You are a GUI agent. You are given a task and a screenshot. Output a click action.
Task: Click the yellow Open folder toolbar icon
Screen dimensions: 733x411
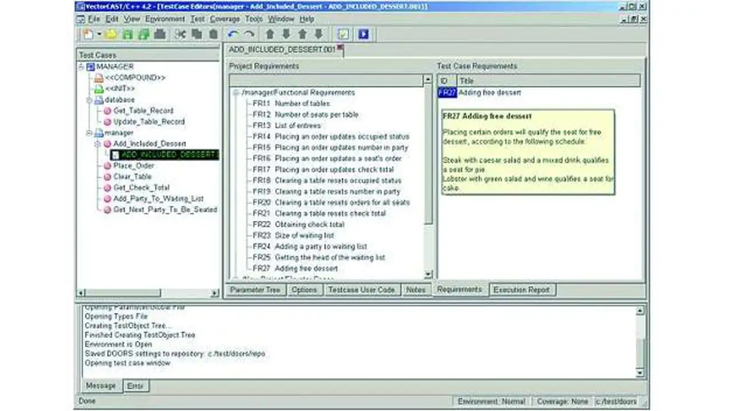pyautogui.click(x=111, y=34)
